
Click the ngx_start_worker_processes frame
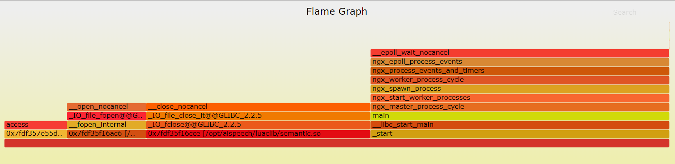tap(520, 98)
